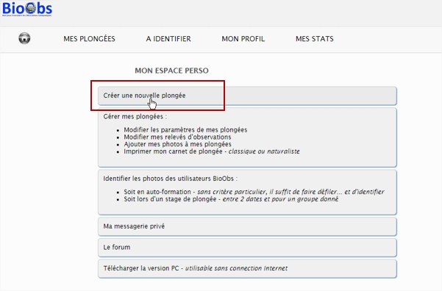This screenshot has width=442, height=291.
Task: Choose Soit lors d'un stage de plongée
Action: tap(170, 199)
